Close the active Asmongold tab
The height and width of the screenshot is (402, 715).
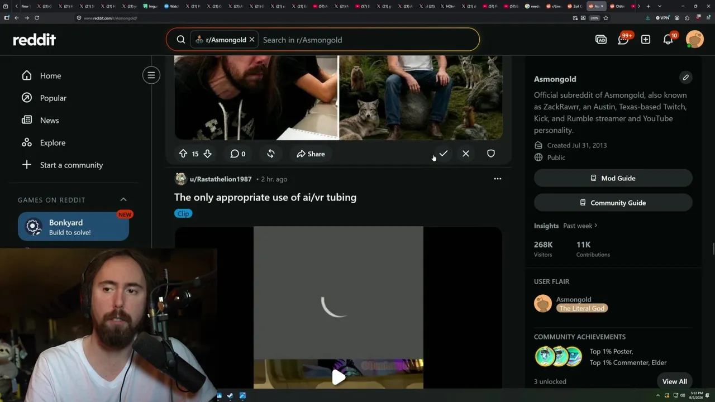tap(603, 6)
